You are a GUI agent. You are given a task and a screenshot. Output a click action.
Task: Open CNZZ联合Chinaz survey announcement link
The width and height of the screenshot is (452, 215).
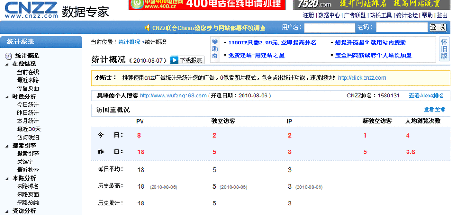tap(209, 28)
